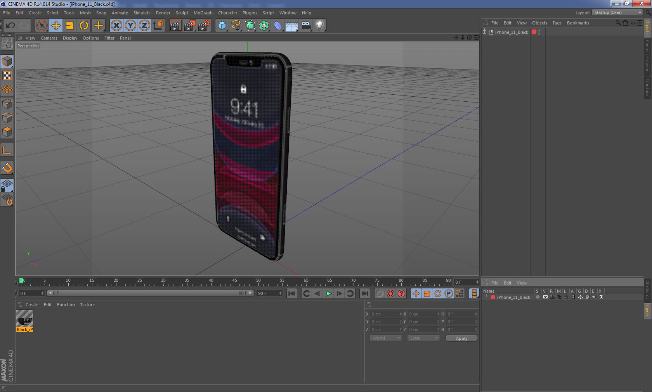The height and width of the screenshot is (392, 652).
Task: Open the material manager Texture menu
Action: (x=87, y=305)
